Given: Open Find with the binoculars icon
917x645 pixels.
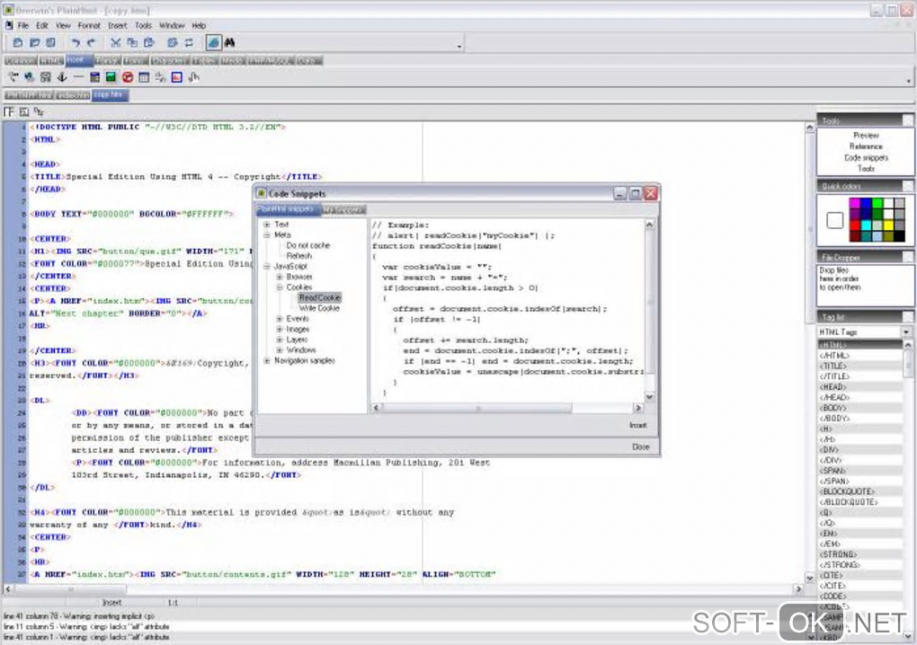Looking at the screenshot, I should click(230, 42).
